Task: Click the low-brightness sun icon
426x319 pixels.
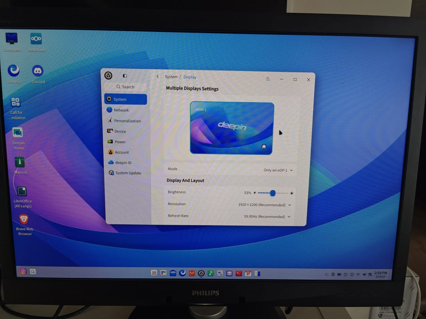Action: pos(255,193)
